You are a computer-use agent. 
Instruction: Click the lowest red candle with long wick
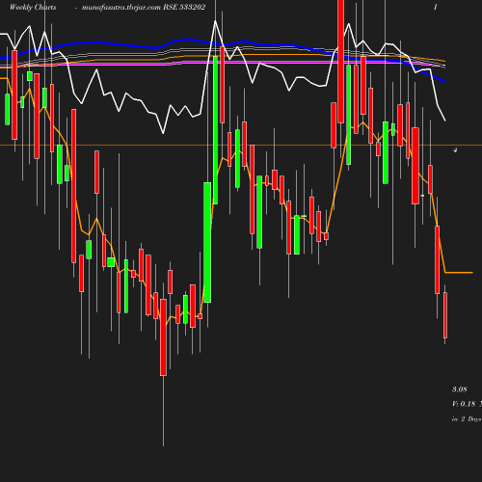click(x=163, y=337)
